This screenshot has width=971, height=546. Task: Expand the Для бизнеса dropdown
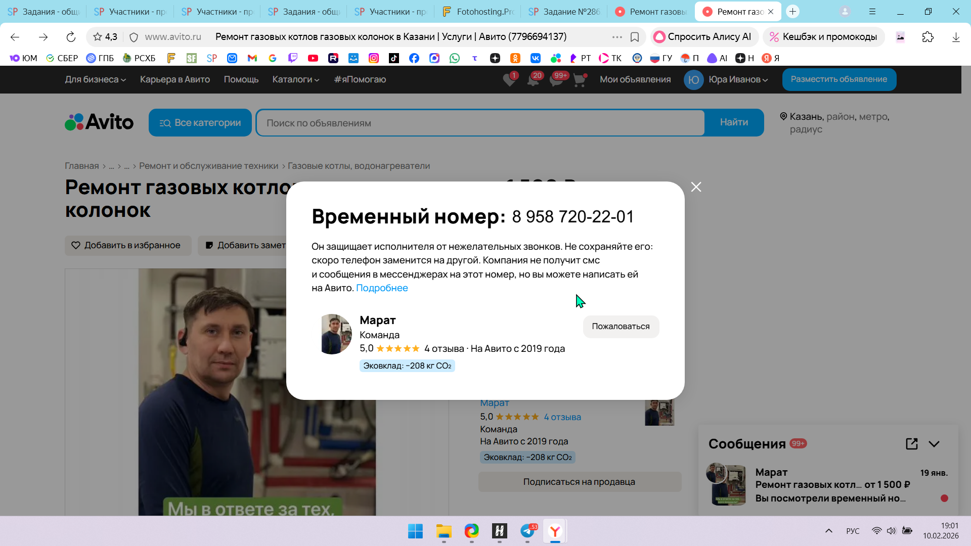95,79
